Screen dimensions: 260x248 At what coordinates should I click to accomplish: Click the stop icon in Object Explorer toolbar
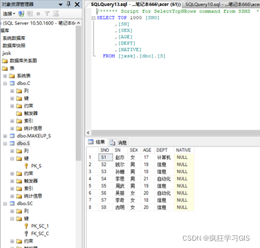pos(38,14)
